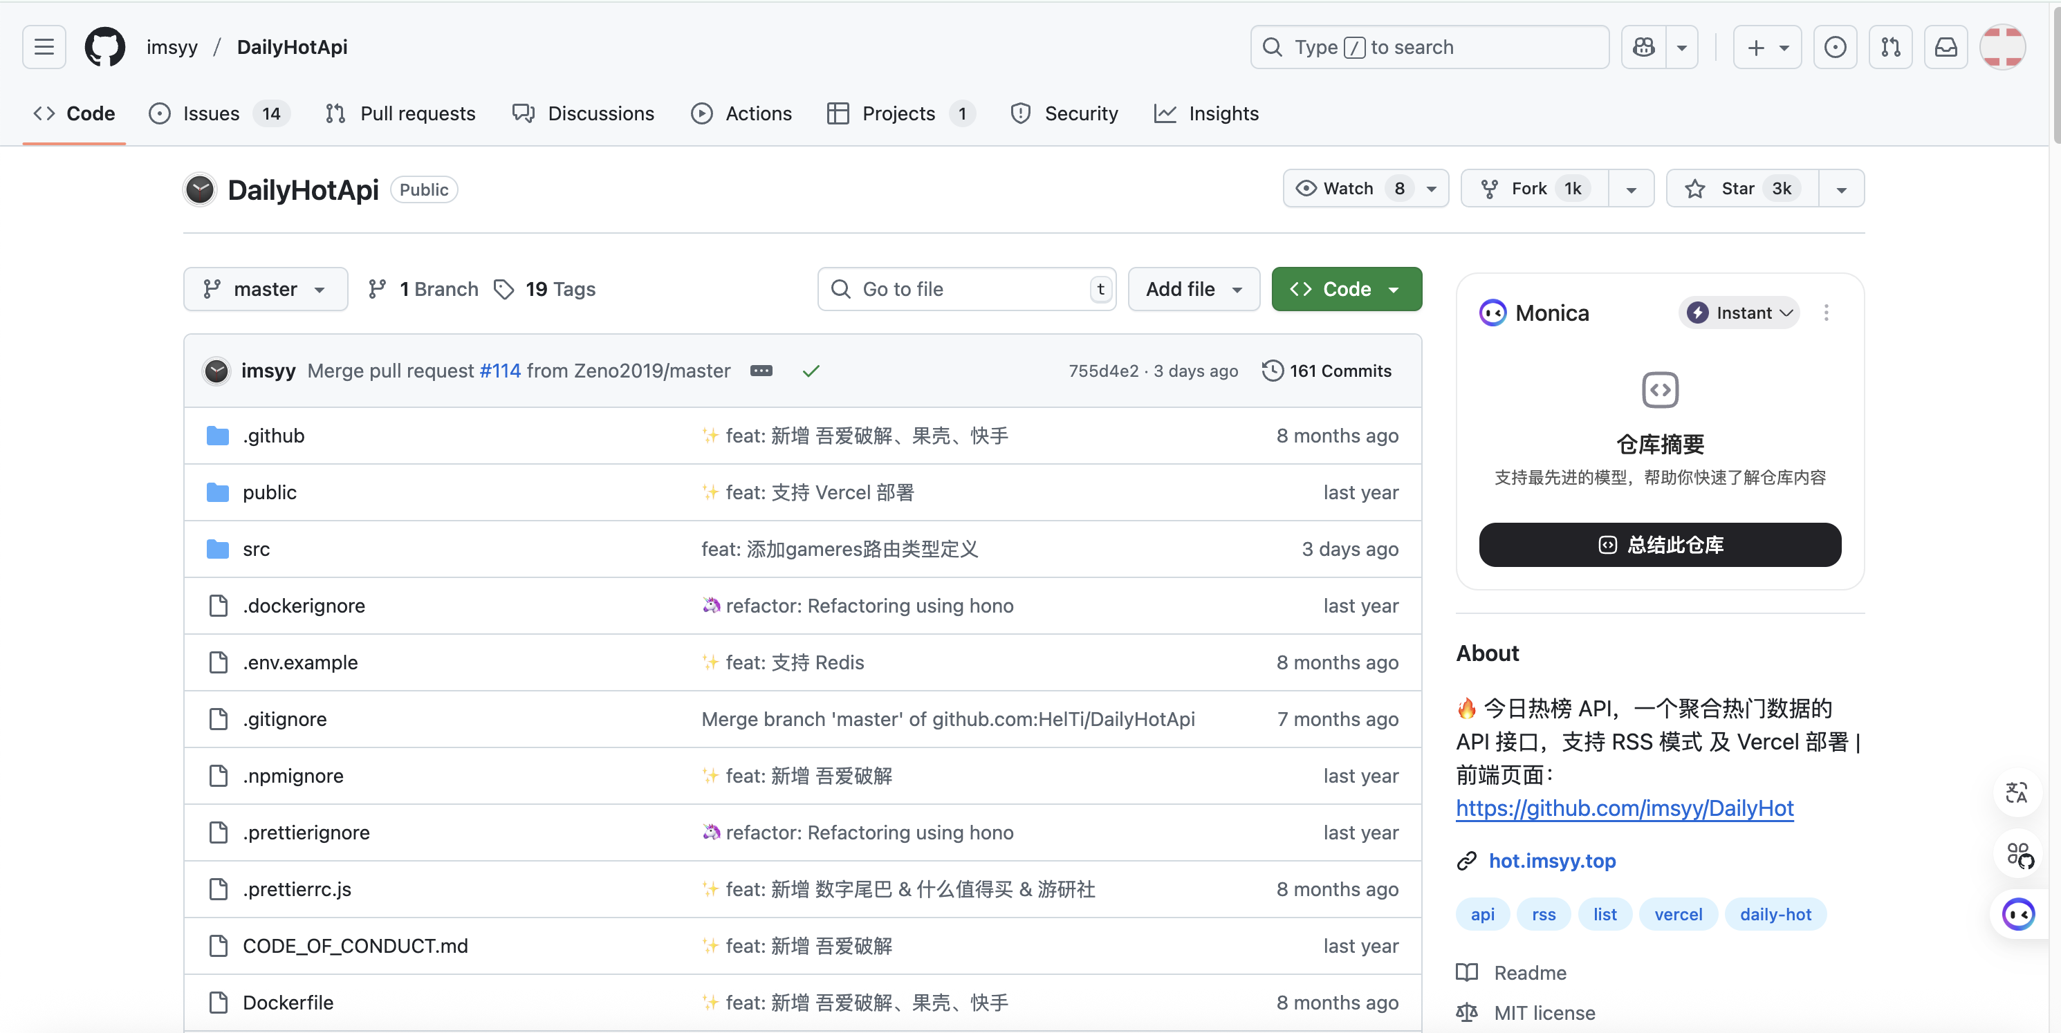View green check status of latest commit
2061x1033 pixels.
pyautogui.click(x=811, y=371)
